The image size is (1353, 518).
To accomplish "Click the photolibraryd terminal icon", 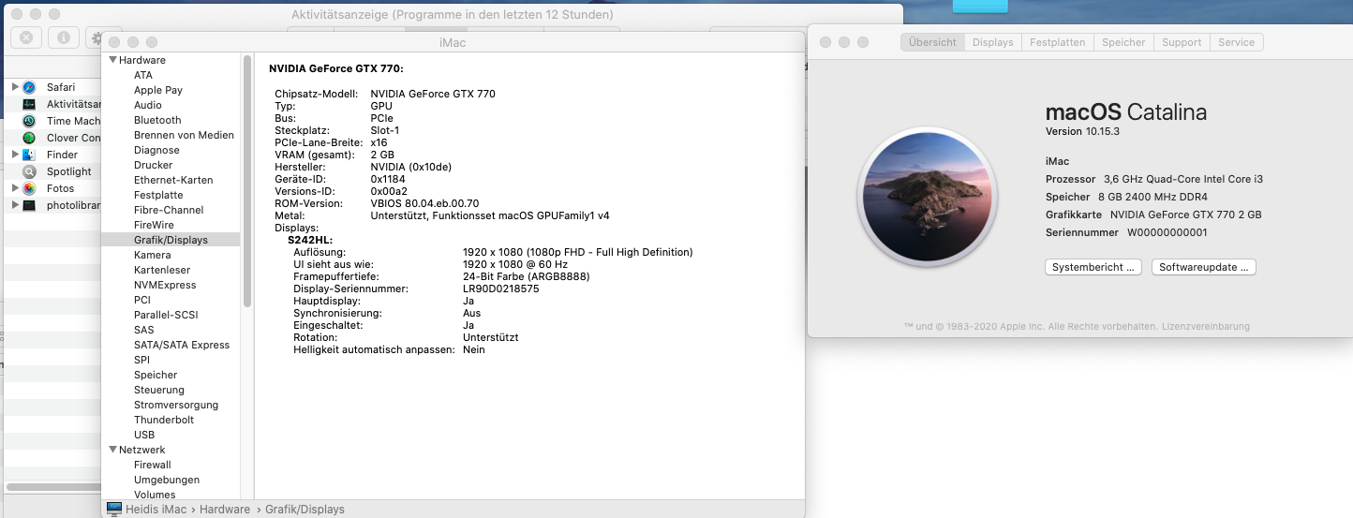I will (29, 205).
